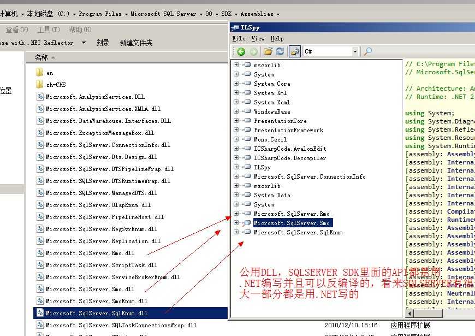Open the 工具(T) menu in Explorer
This screenshot has height=336, width=475.
pyautogui.click(x=49, y=30)
